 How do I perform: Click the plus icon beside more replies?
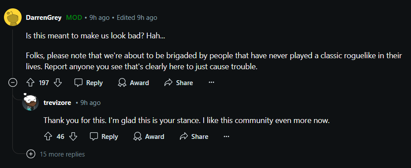(31, 154)
